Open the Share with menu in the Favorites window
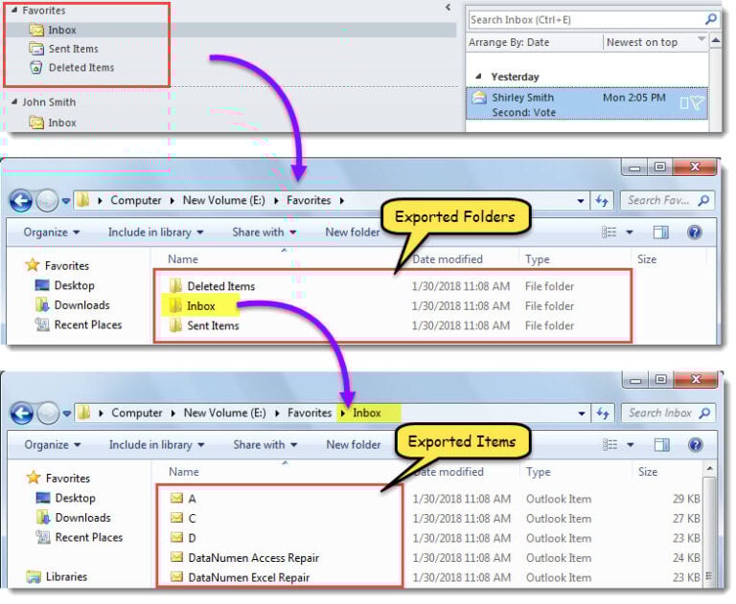The width and height of the screenshot is (736, 604). (x=264, y=233)
